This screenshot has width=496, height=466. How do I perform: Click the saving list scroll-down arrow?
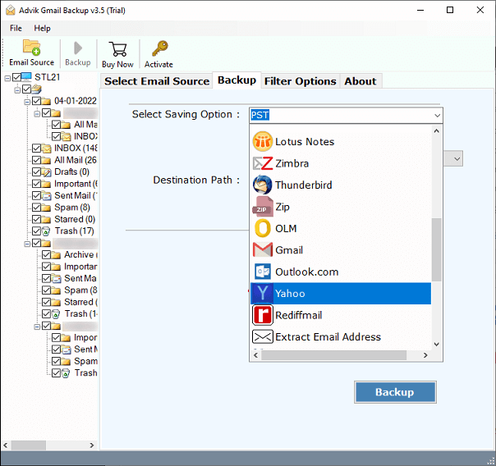437,345
